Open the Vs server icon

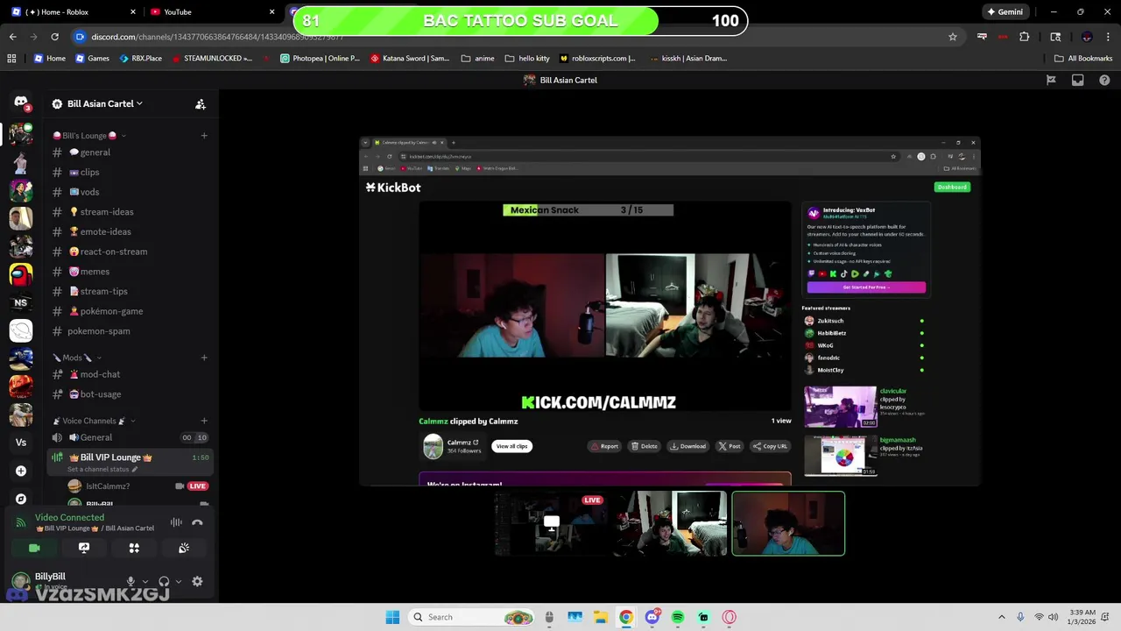coord(21,443)
